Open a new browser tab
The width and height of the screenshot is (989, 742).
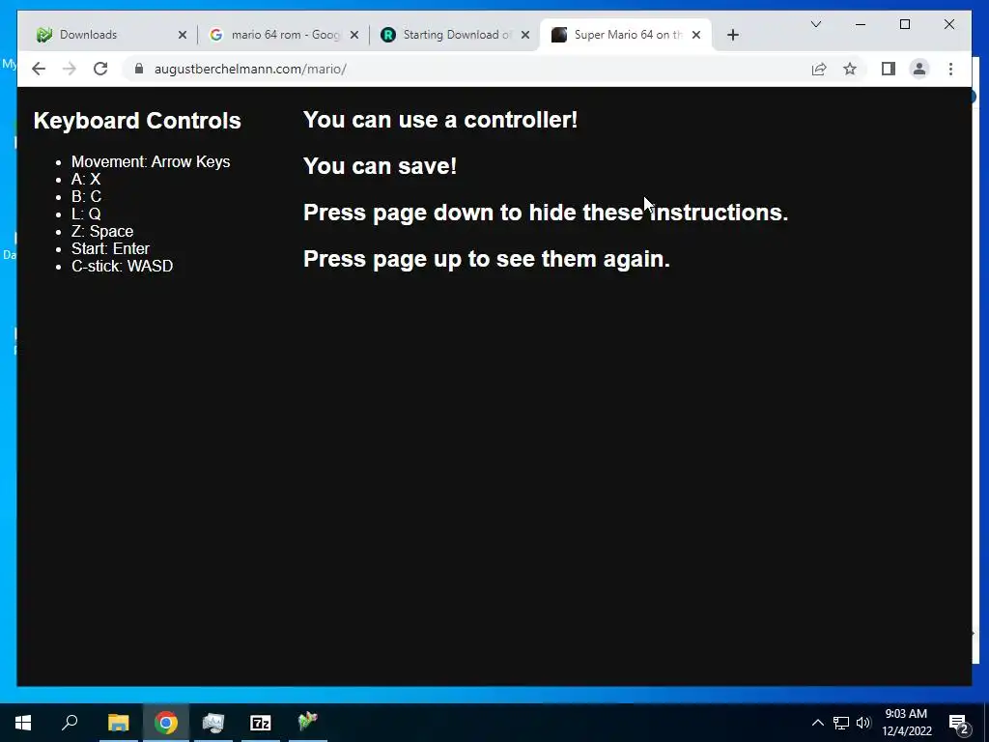coord(732,35)
